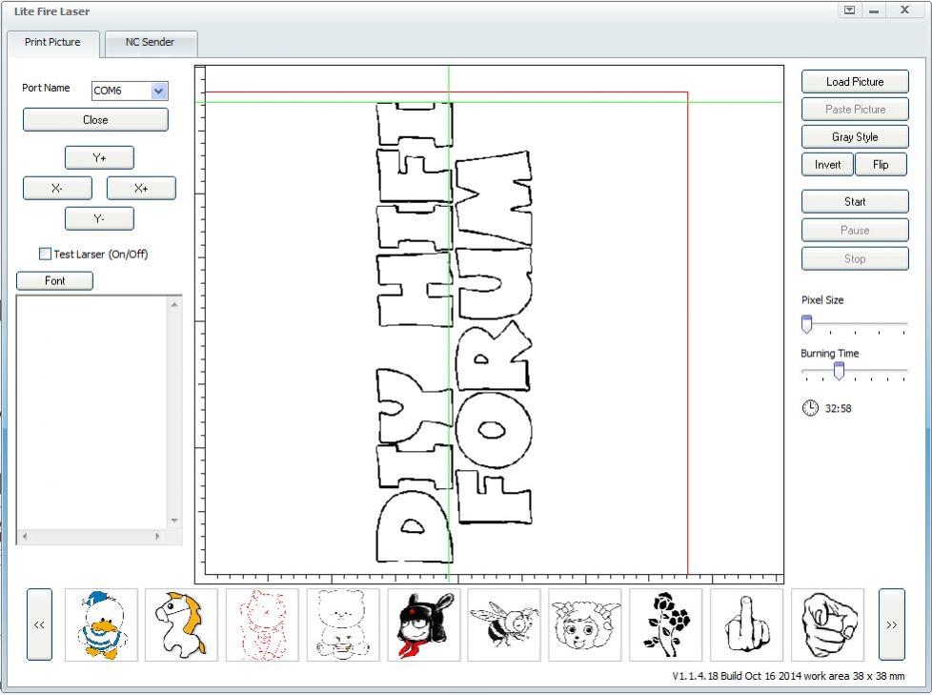
Task: Click the Load Picture button
Action: click(x=855, y=82)
